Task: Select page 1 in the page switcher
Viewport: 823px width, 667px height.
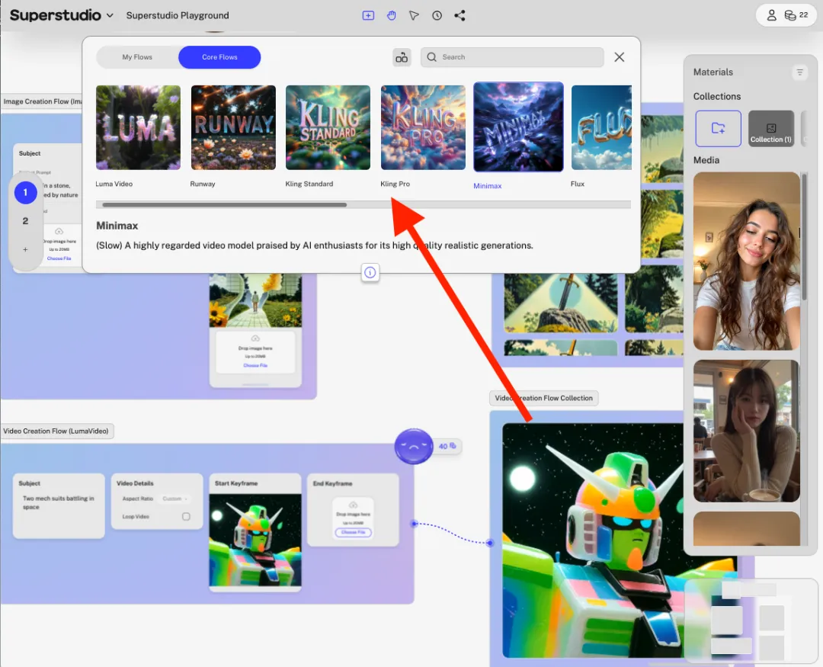Action: pyautogui.click(x=25, y=193)
